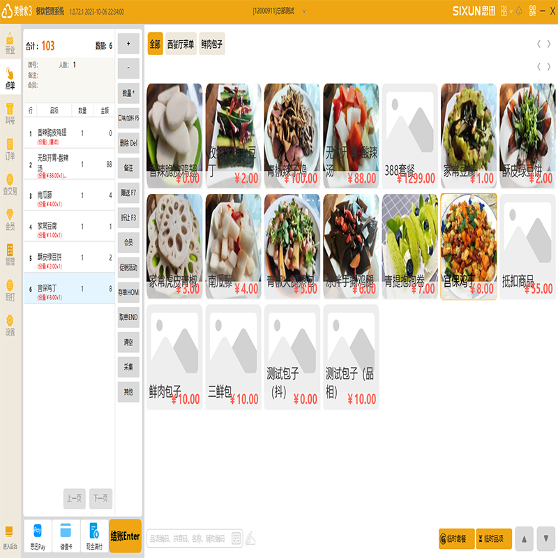
Task: Click the lower-row right chevron below categories
Action: click(549, 66)
